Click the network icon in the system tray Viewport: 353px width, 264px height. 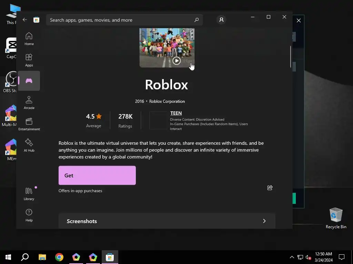tap(300, 257)
